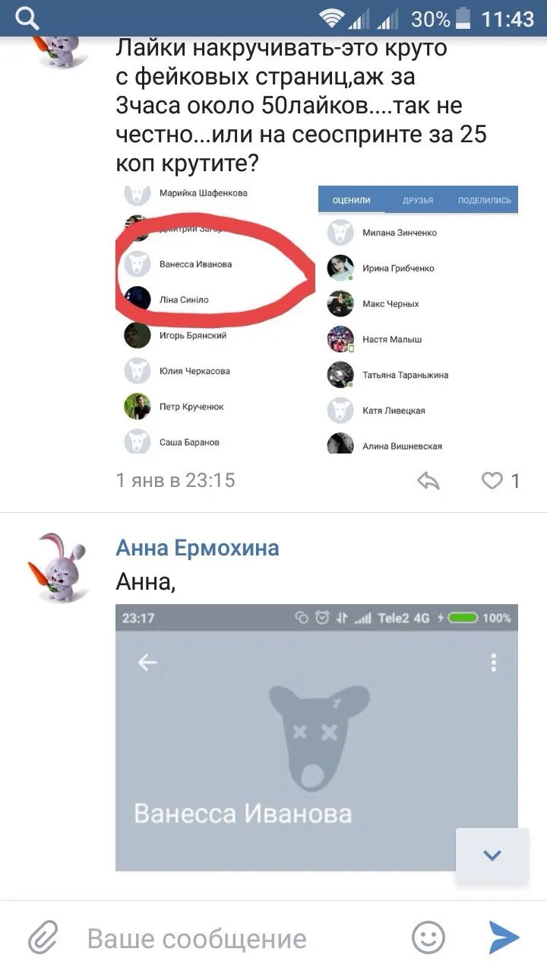This screenshot has height=974, width=547.
Task: Open the smiley emoji picker
Action: [x=428, y=937]
